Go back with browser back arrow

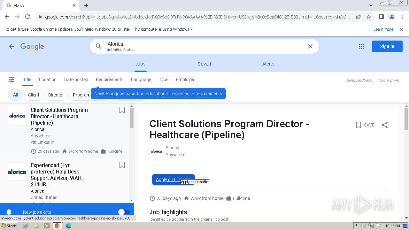click(7, 17)
